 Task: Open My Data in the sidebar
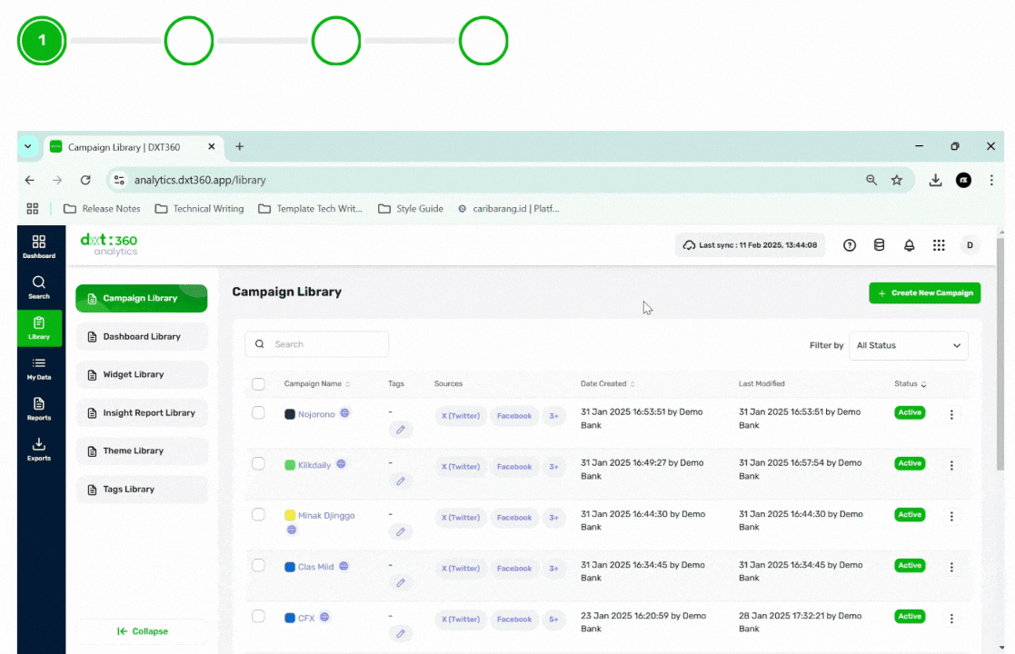[x=39, y=369]
